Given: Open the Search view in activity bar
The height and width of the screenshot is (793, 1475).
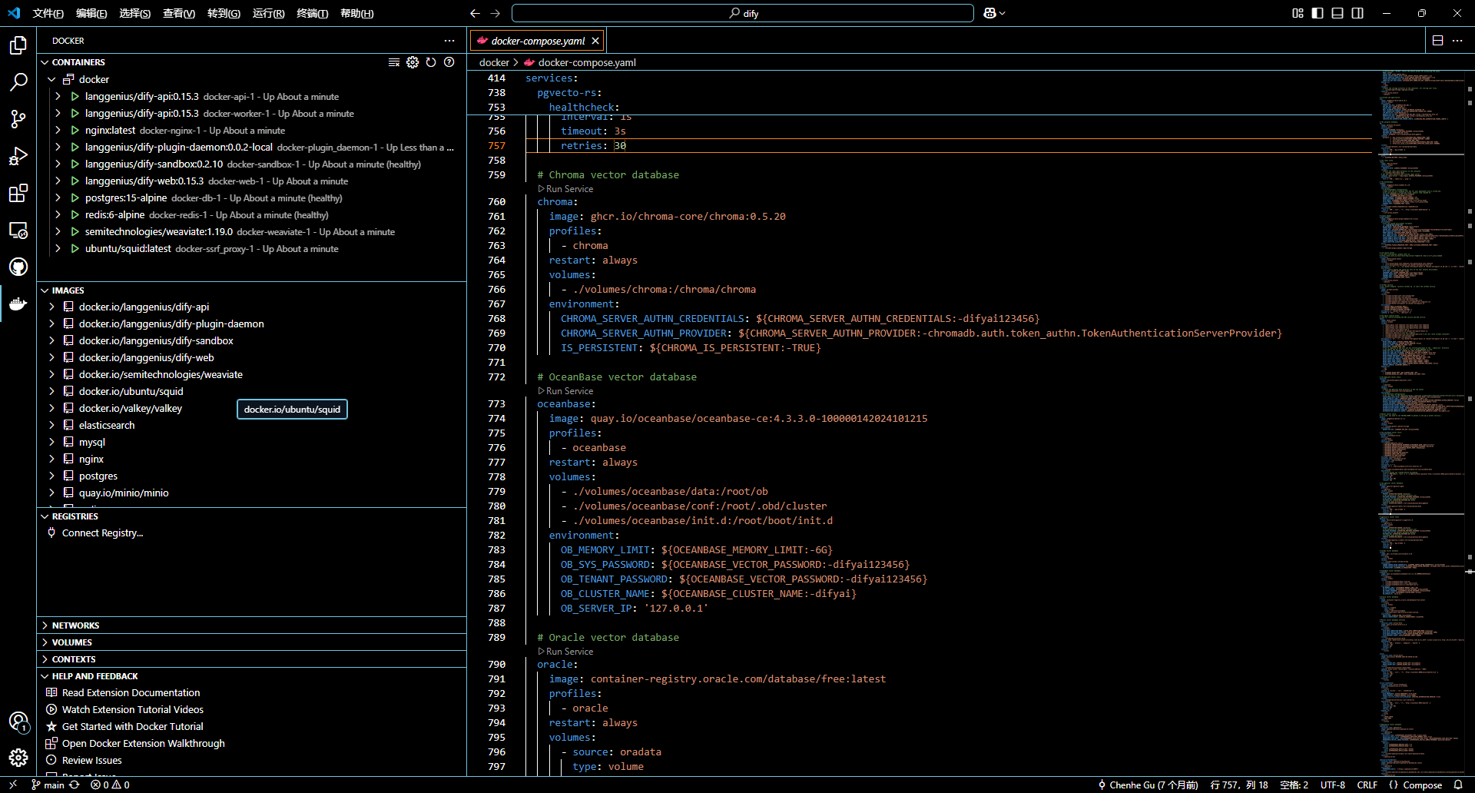Looking at the screenshot, I should tap(18, 82).
